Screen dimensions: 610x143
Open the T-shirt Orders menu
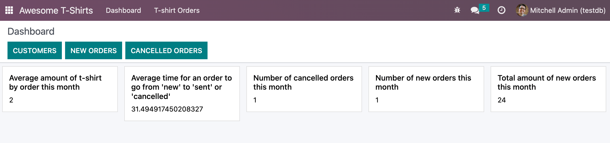click(177, 10)
